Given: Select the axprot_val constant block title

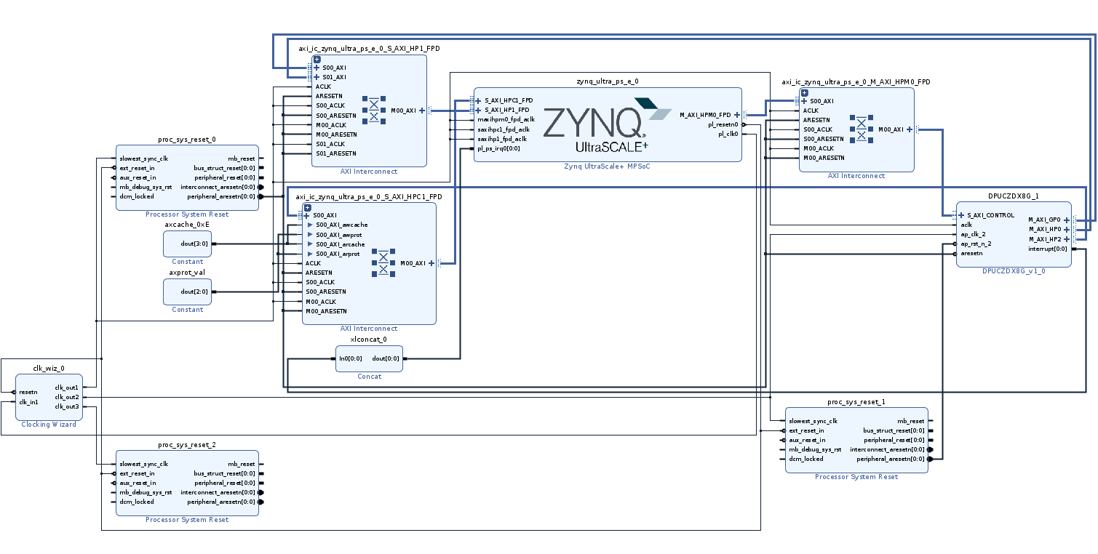Looking at the screenshot, I should [187, 273].
